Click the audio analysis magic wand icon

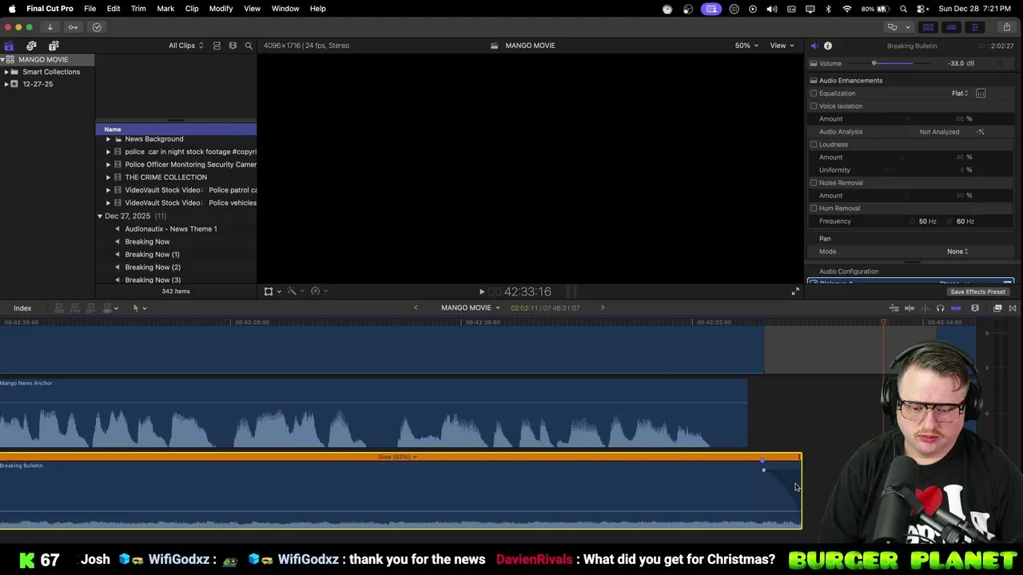click(981, 132)
